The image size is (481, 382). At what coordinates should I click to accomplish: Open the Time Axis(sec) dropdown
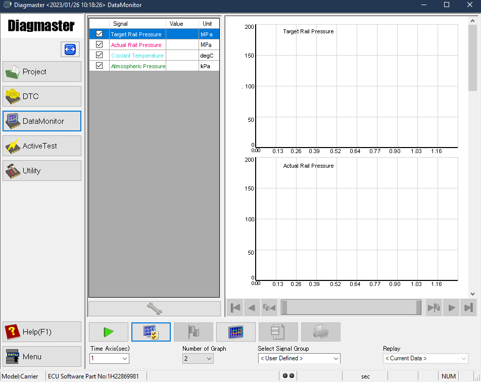tap(109, 358)
